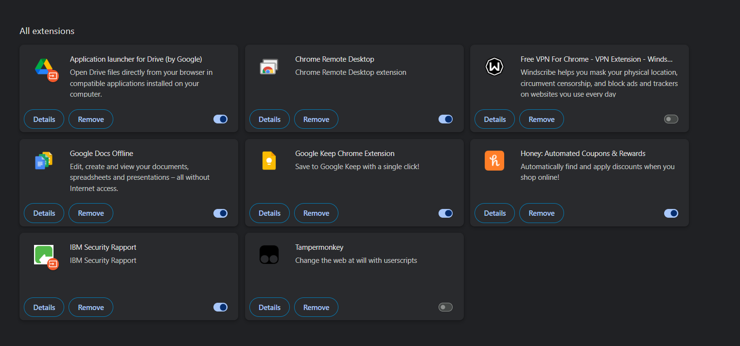Click the Chrome Remote Desktop icon
Image resolution: width=740 pixels, height=346 pixels.
(269, 67)
